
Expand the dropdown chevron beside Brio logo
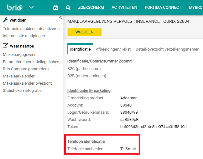[31, 7]
